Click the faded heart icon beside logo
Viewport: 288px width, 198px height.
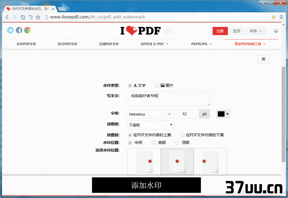point(167,31)
